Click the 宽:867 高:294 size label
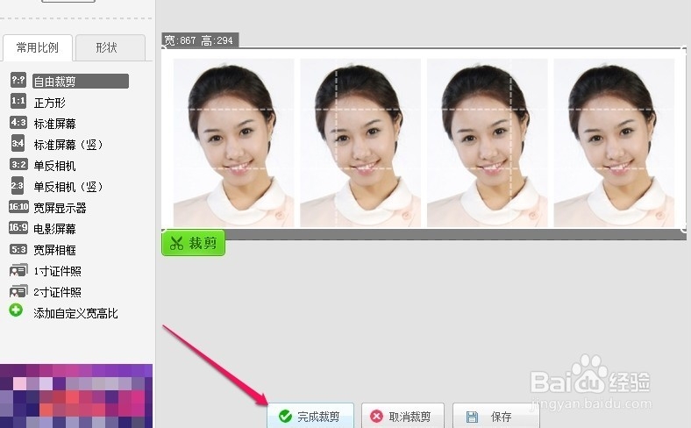Viewport: 691px width, 428px height. pyautogui.click(x=200, y=40)
